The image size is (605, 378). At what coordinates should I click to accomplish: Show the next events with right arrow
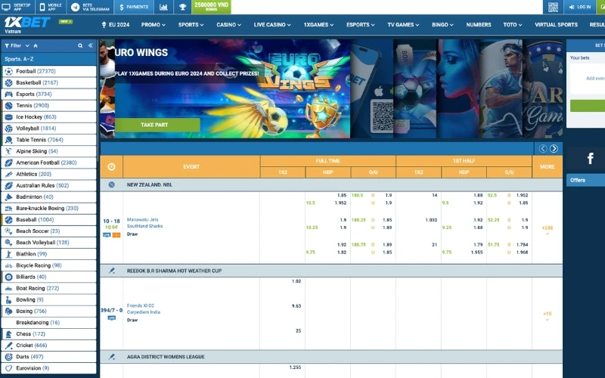coord(554,148)
